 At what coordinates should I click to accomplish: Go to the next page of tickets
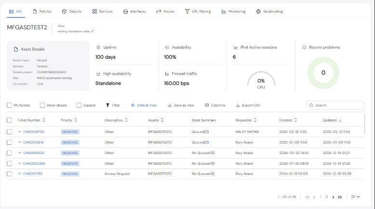333,197
